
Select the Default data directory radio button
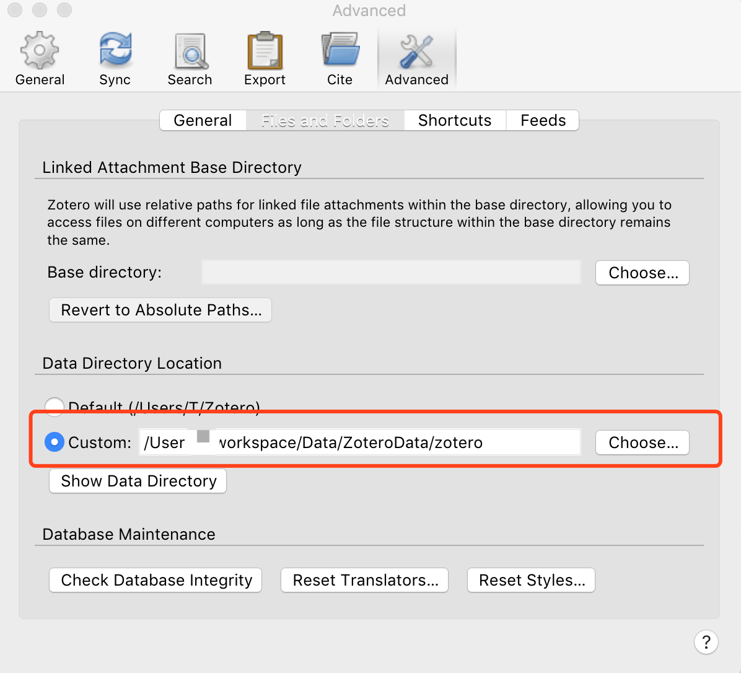55,407
